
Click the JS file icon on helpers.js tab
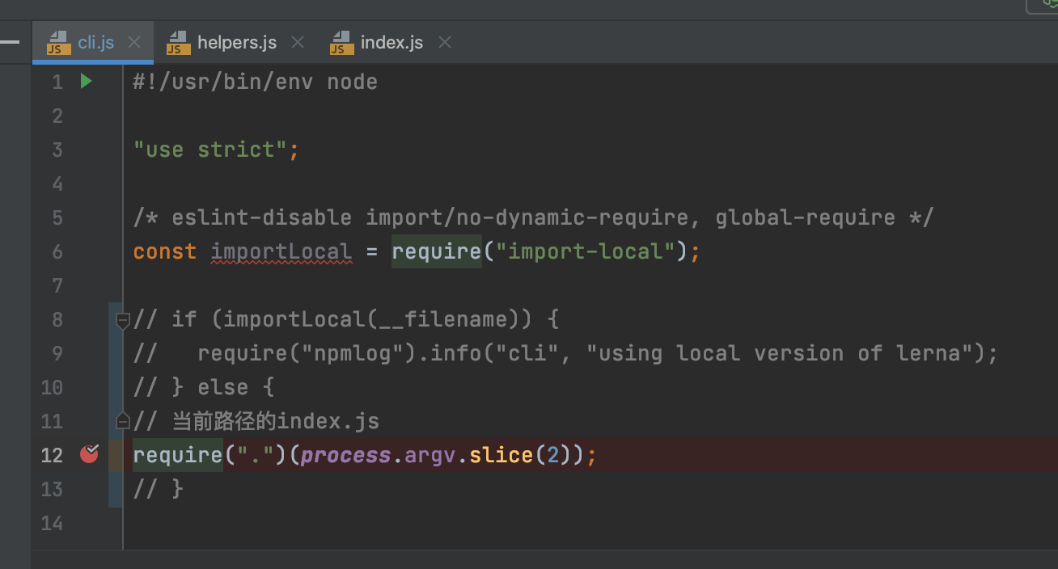[177, 43]
